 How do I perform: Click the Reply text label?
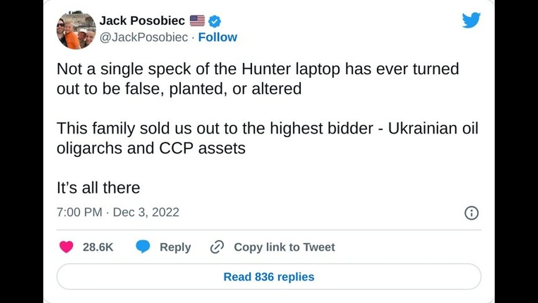point(175,247)
